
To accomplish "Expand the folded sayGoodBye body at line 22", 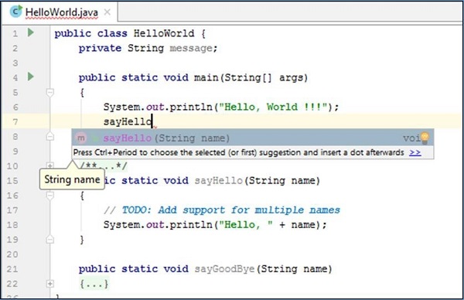I will (x=50, y=284).
